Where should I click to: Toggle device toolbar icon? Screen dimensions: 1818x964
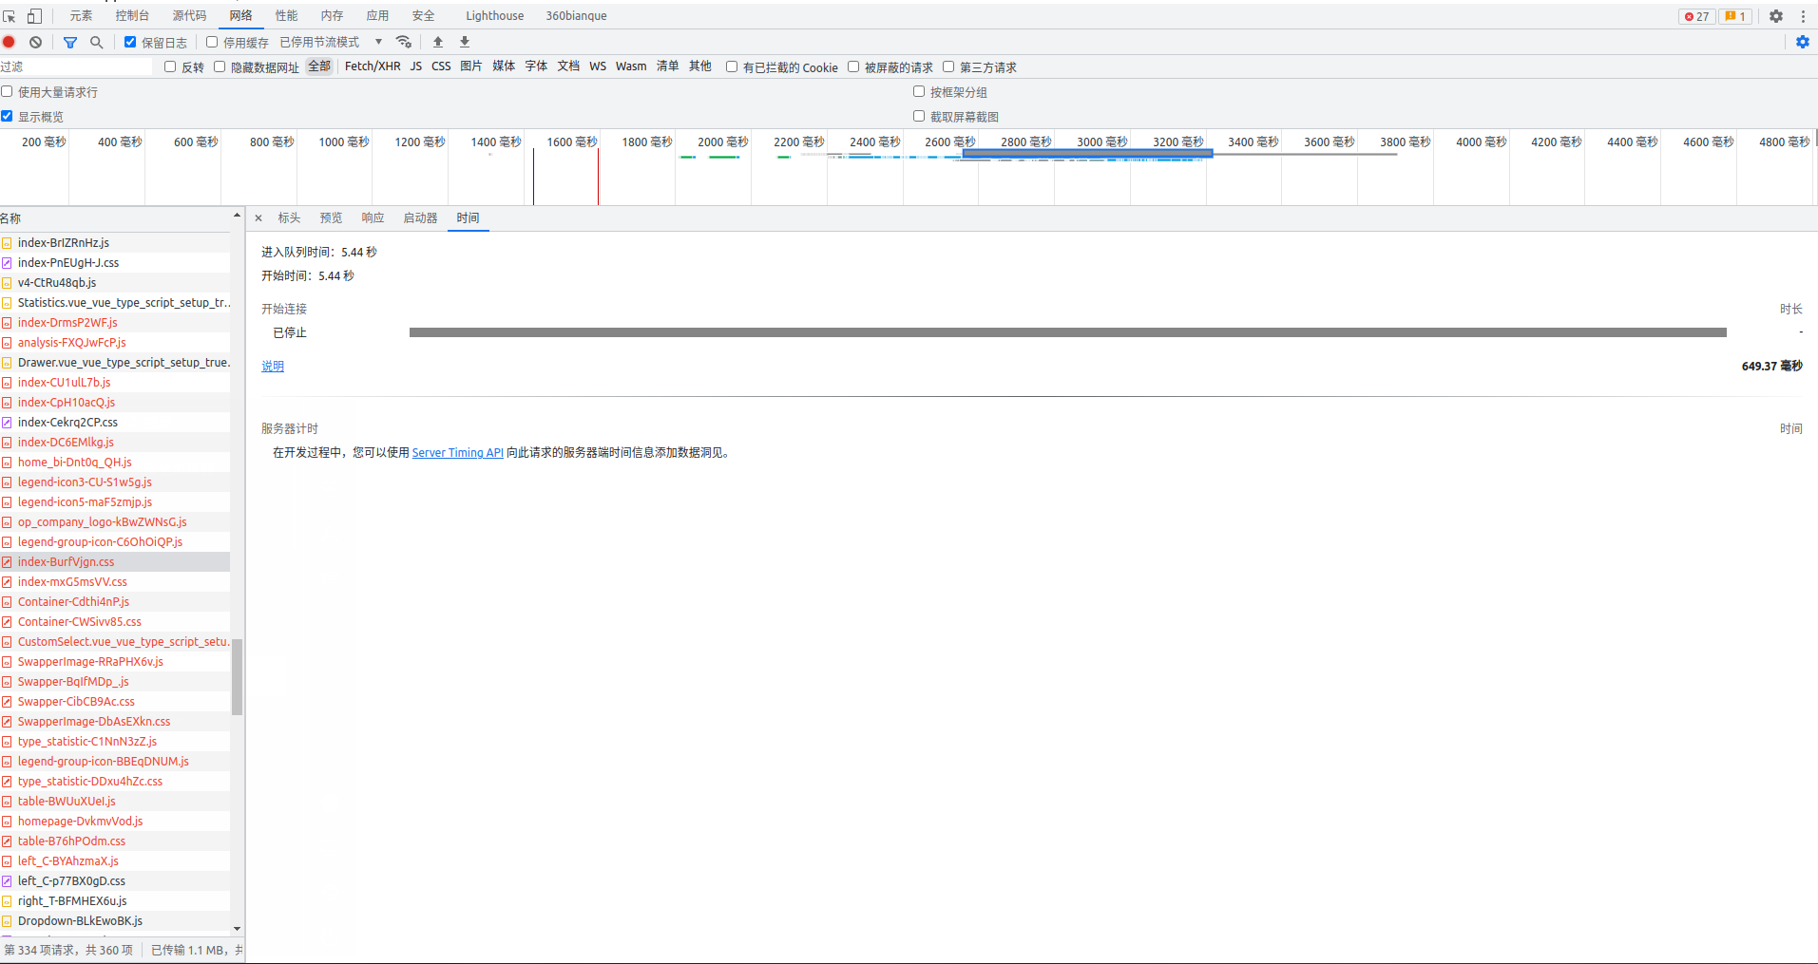pyautogui.click(x=34, y=16)
